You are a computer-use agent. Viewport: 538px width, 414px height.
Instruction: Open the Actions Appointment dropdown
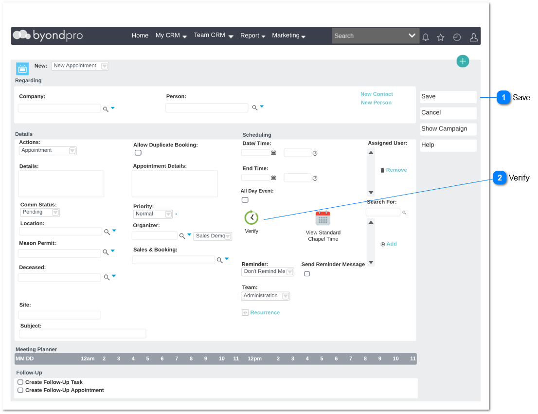[x=48, y=150]
